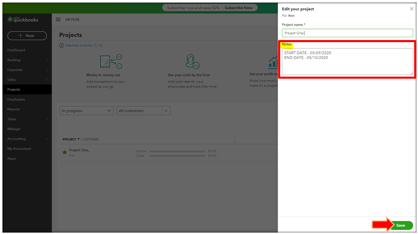Open the "All customers" dropdown

click(x=143, y=110)
